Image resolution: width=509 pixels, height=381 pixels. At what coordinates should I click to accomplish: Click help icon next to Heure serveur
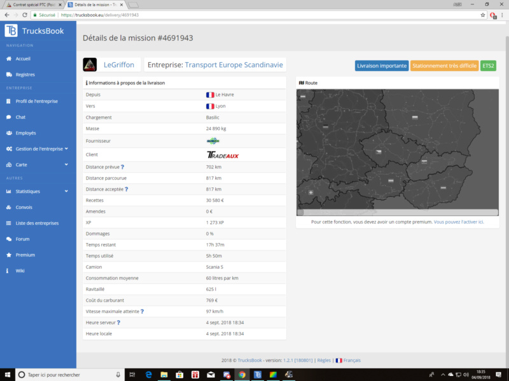tap(118, 323)
